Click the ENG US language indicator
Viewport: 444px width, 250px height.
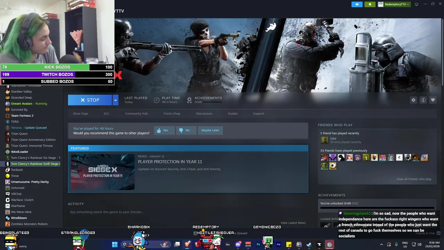pos(405,244)
